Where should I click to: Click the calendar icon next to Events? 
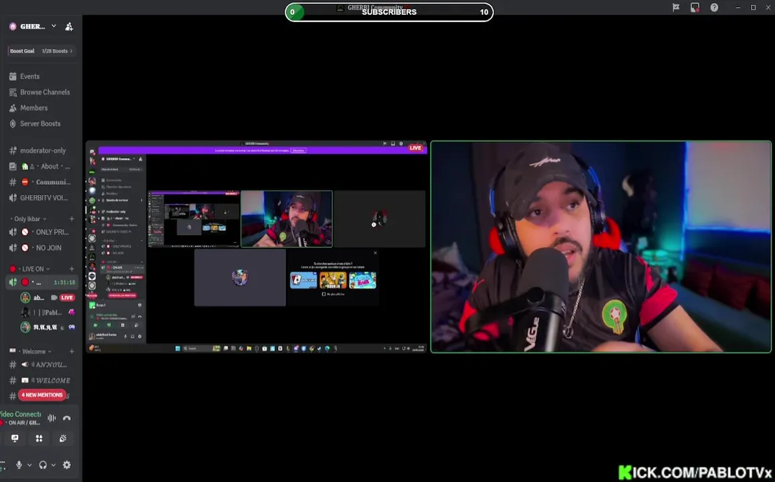pos(13,76)
